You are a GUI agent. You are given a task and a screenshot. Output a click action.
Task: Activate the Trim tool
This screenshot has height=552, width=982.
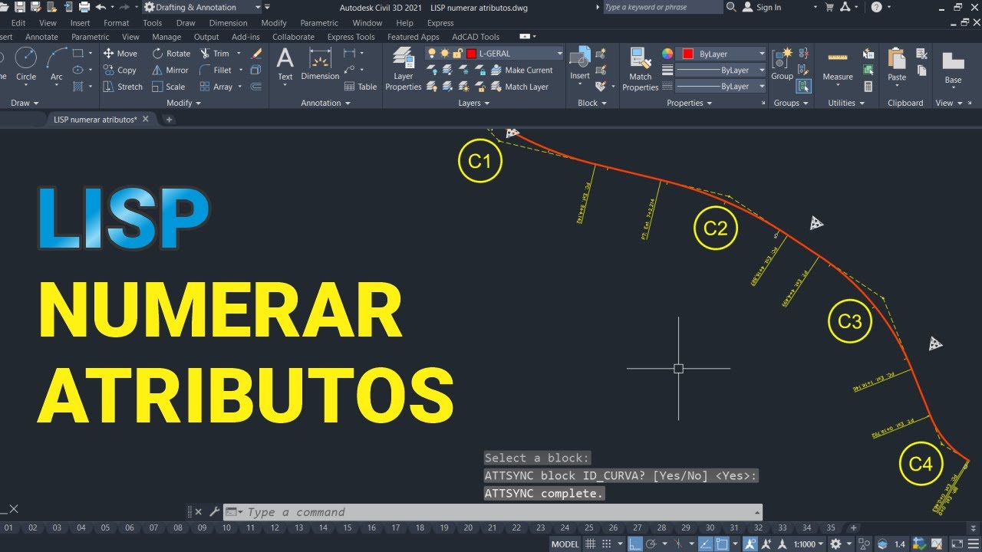215,54
